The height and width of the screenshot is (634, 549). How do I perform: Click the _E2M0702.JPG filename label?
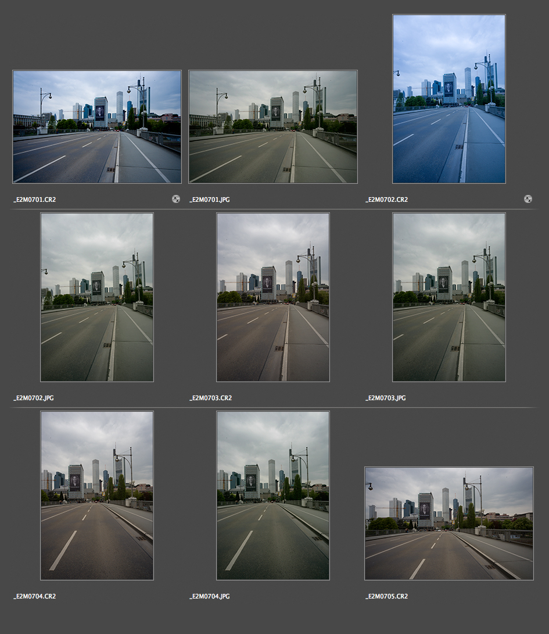point(34,398)
